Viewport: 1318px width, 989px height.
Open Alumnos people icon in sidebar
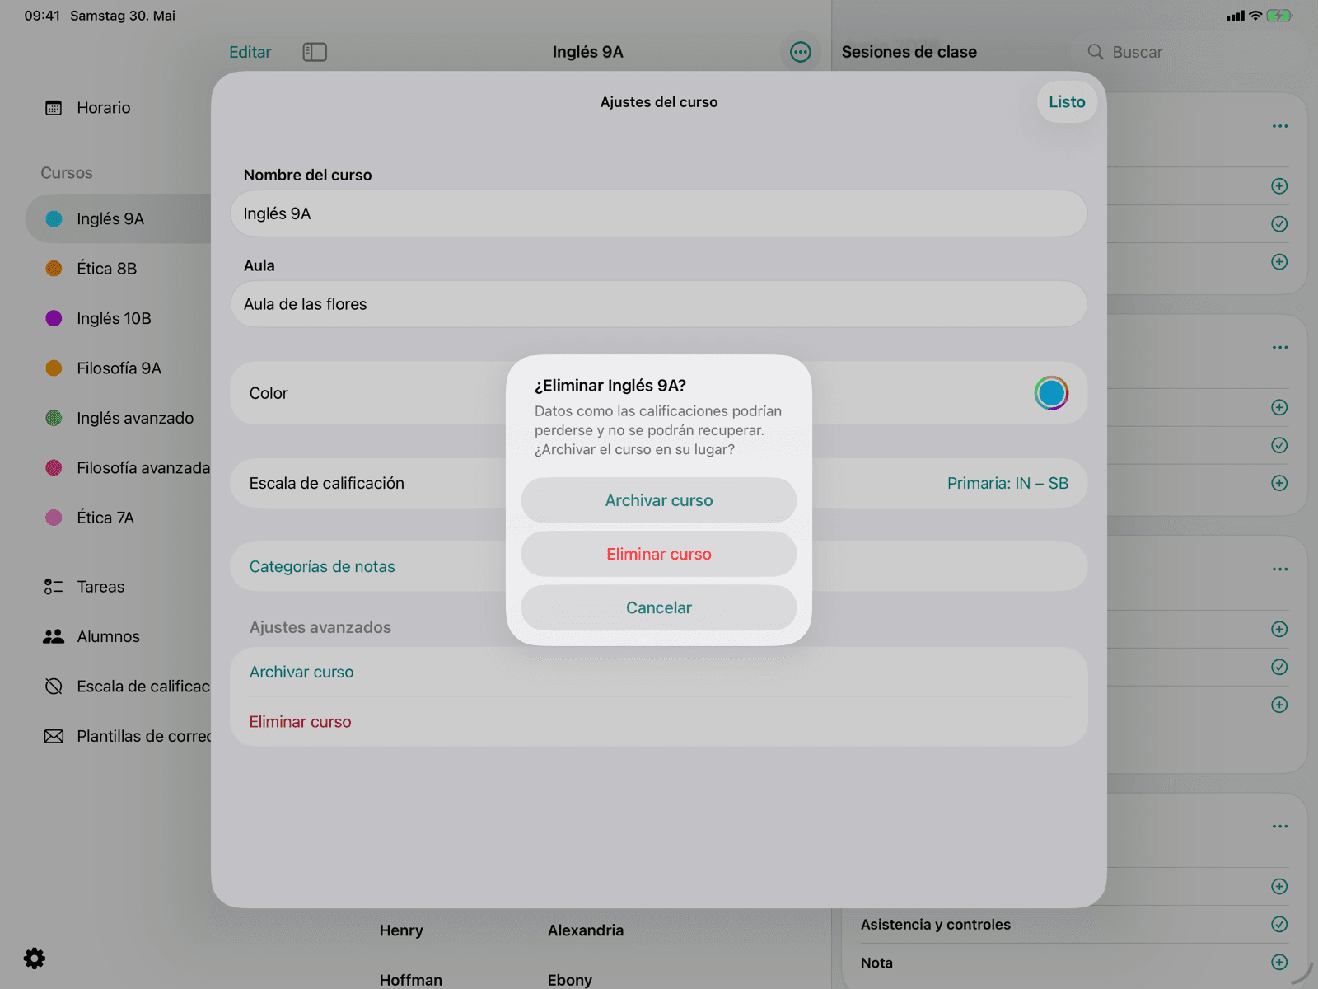pyautogui.click(x=54, y=636)
